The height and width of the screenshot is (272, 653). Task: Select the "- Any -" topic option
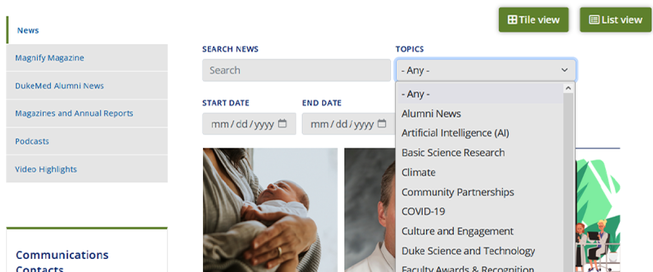[416, 94]
